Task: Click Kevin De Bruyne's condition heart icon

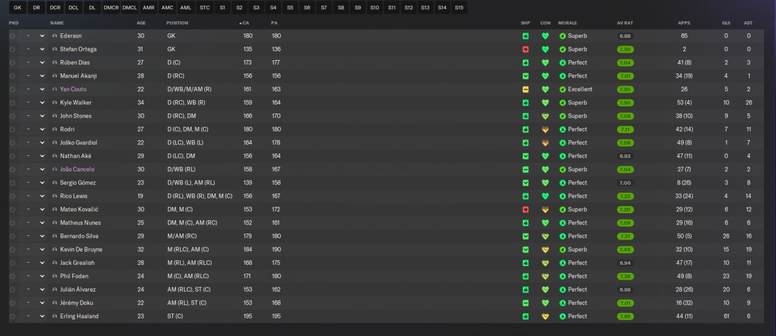Action: (x=545, y=249)
